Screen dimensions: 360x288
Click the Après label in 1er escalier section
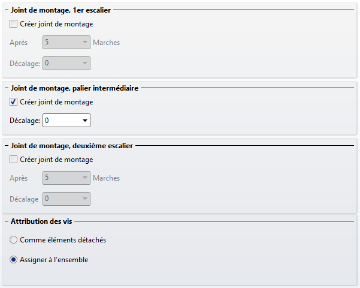coord(19,43)
